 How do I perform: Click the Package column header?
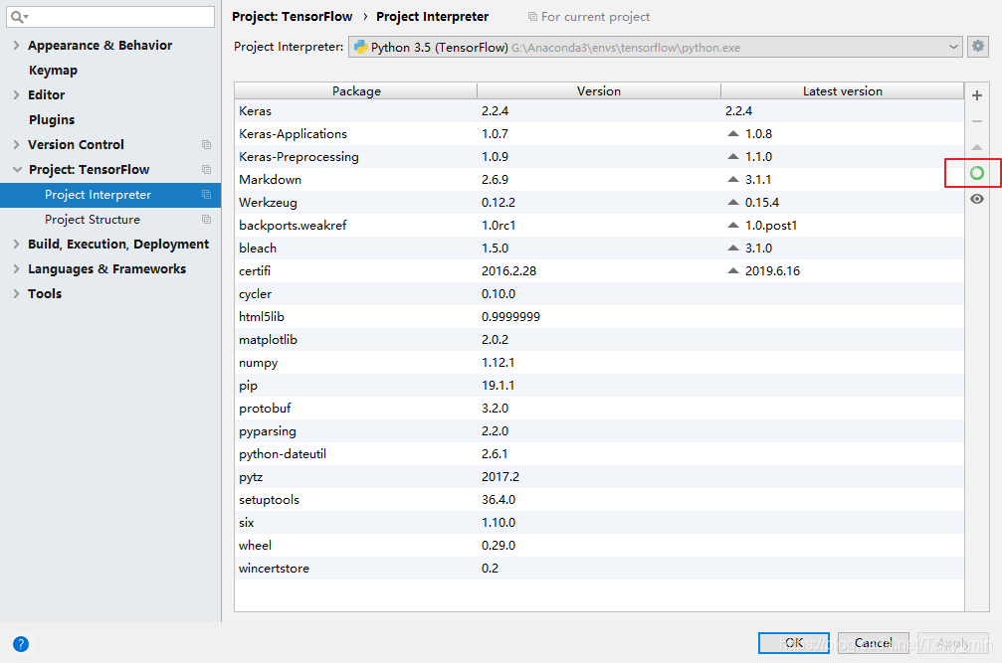click(356, 91)
